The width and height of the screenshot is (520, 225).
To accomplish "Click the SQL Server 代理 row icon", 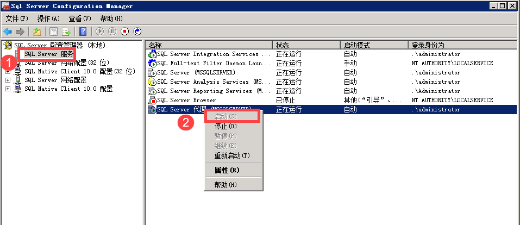I will (x=152, y=110).
